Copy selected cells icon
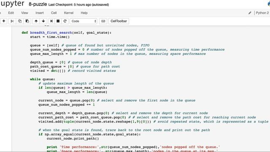Image resolution: width=270 pixels, height=152 pixels. [x=20, y=21]
